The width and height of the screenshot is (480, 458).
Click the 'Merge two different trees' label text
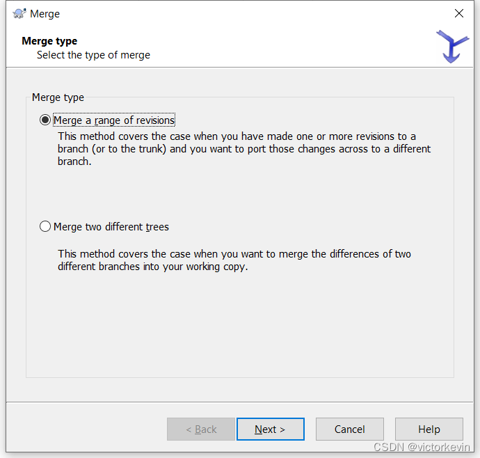click(111, 227)
